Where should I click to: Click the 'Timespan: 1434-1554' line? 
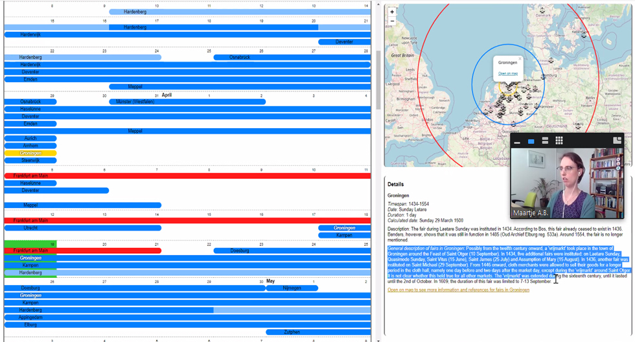tap(408, 204)
